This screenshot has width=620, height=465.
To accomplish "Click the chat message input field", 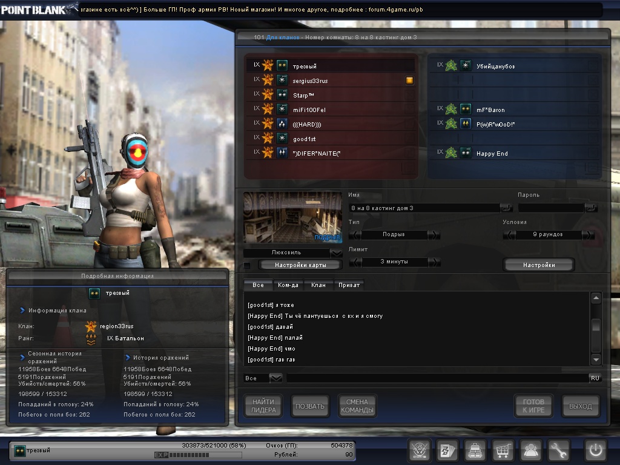I will (437, 378).
